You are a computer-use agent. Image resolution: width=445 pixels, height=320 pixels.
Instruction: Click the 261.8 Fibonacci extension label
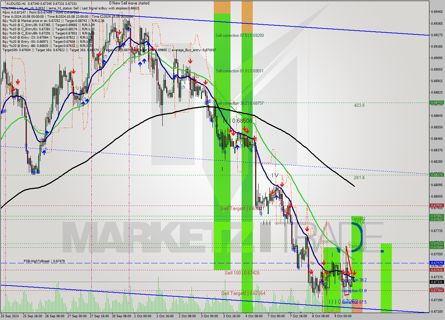[x=359, y=177]
